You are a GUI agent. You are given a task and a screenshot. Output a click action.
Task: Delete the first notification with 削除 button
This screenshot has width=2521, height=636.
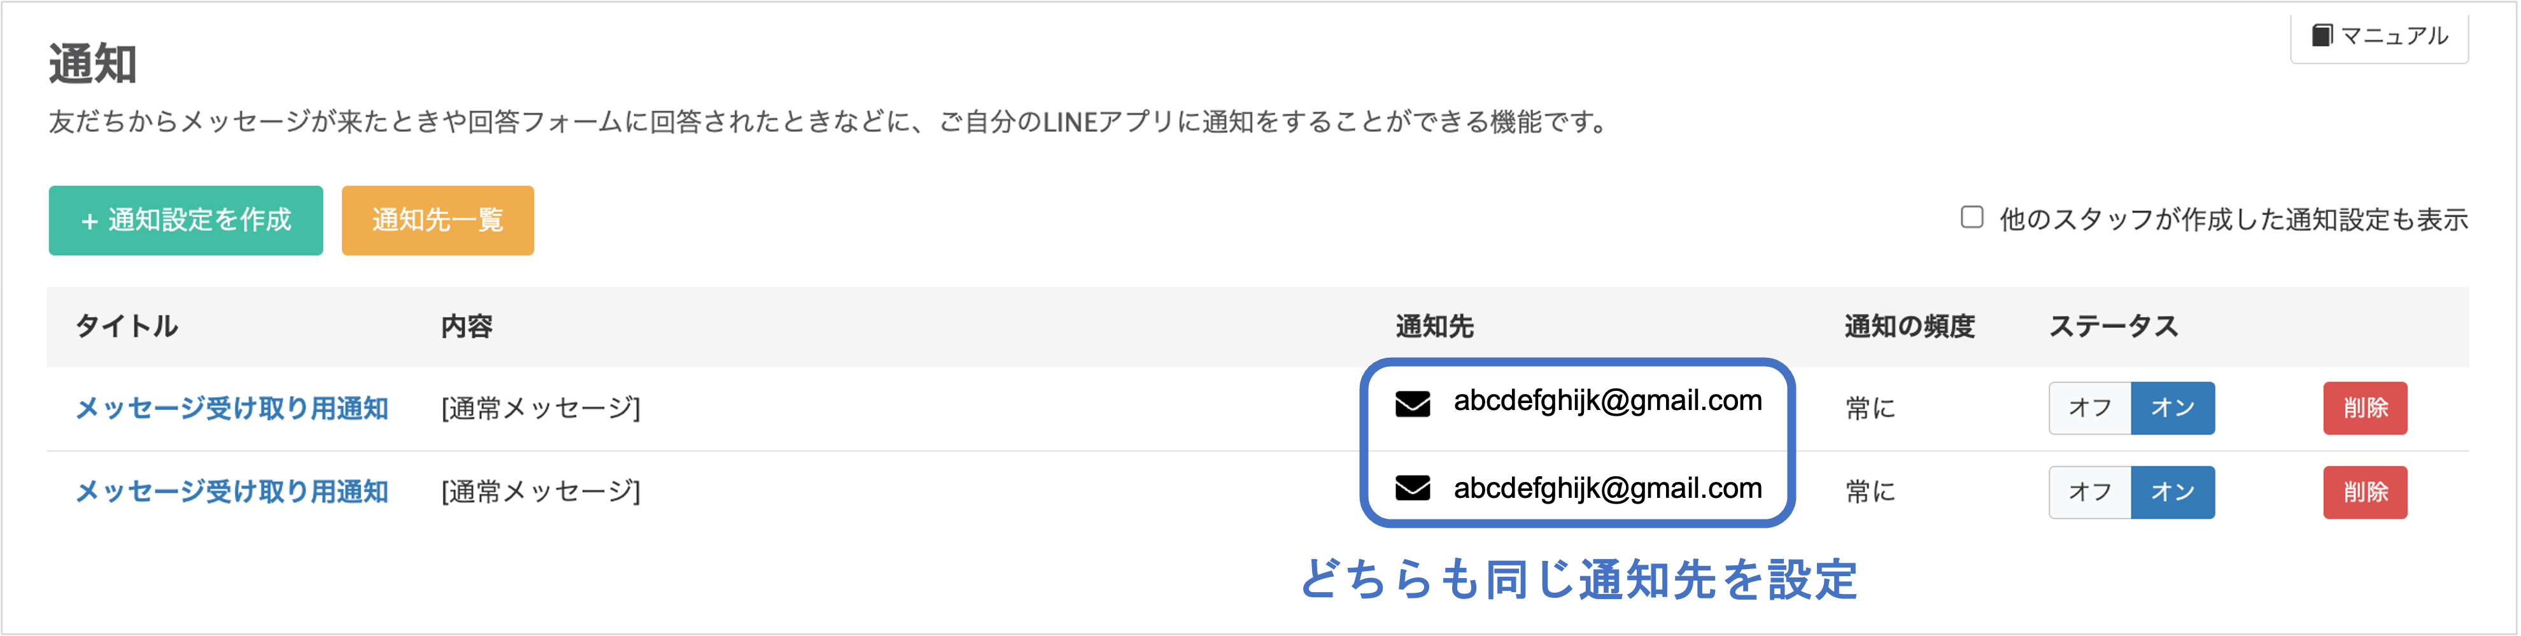pos(2364,408)
